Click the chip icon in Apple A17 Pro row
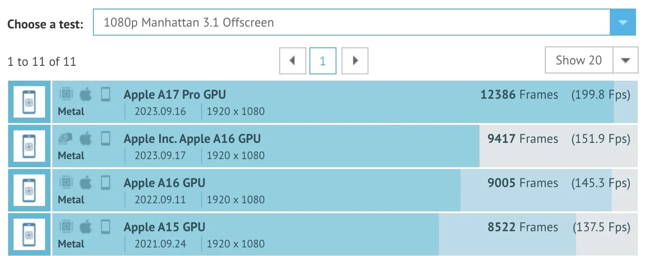Image resolution: width=645 pixels, height=256 pixels. tap(66, 94)
